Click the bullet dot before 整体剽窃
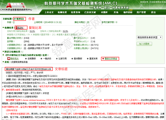166x120 pixels. tap(72, 58)
